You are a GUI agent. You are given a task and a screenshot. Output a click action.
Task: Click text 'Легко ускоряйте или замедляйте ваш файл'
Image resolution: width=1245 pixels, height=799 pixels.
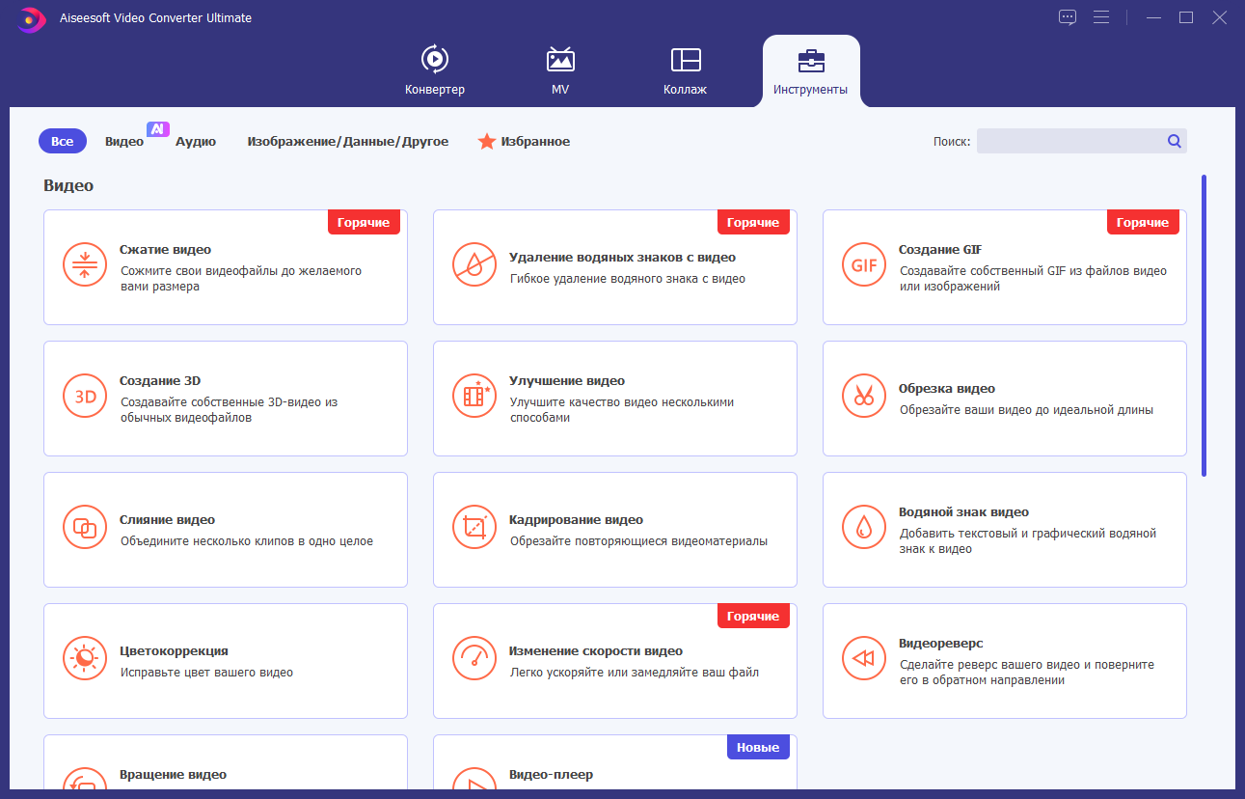pos(635,673)
